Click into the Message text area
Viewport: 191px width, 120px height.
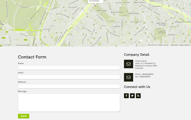click(x=69, y=102)
